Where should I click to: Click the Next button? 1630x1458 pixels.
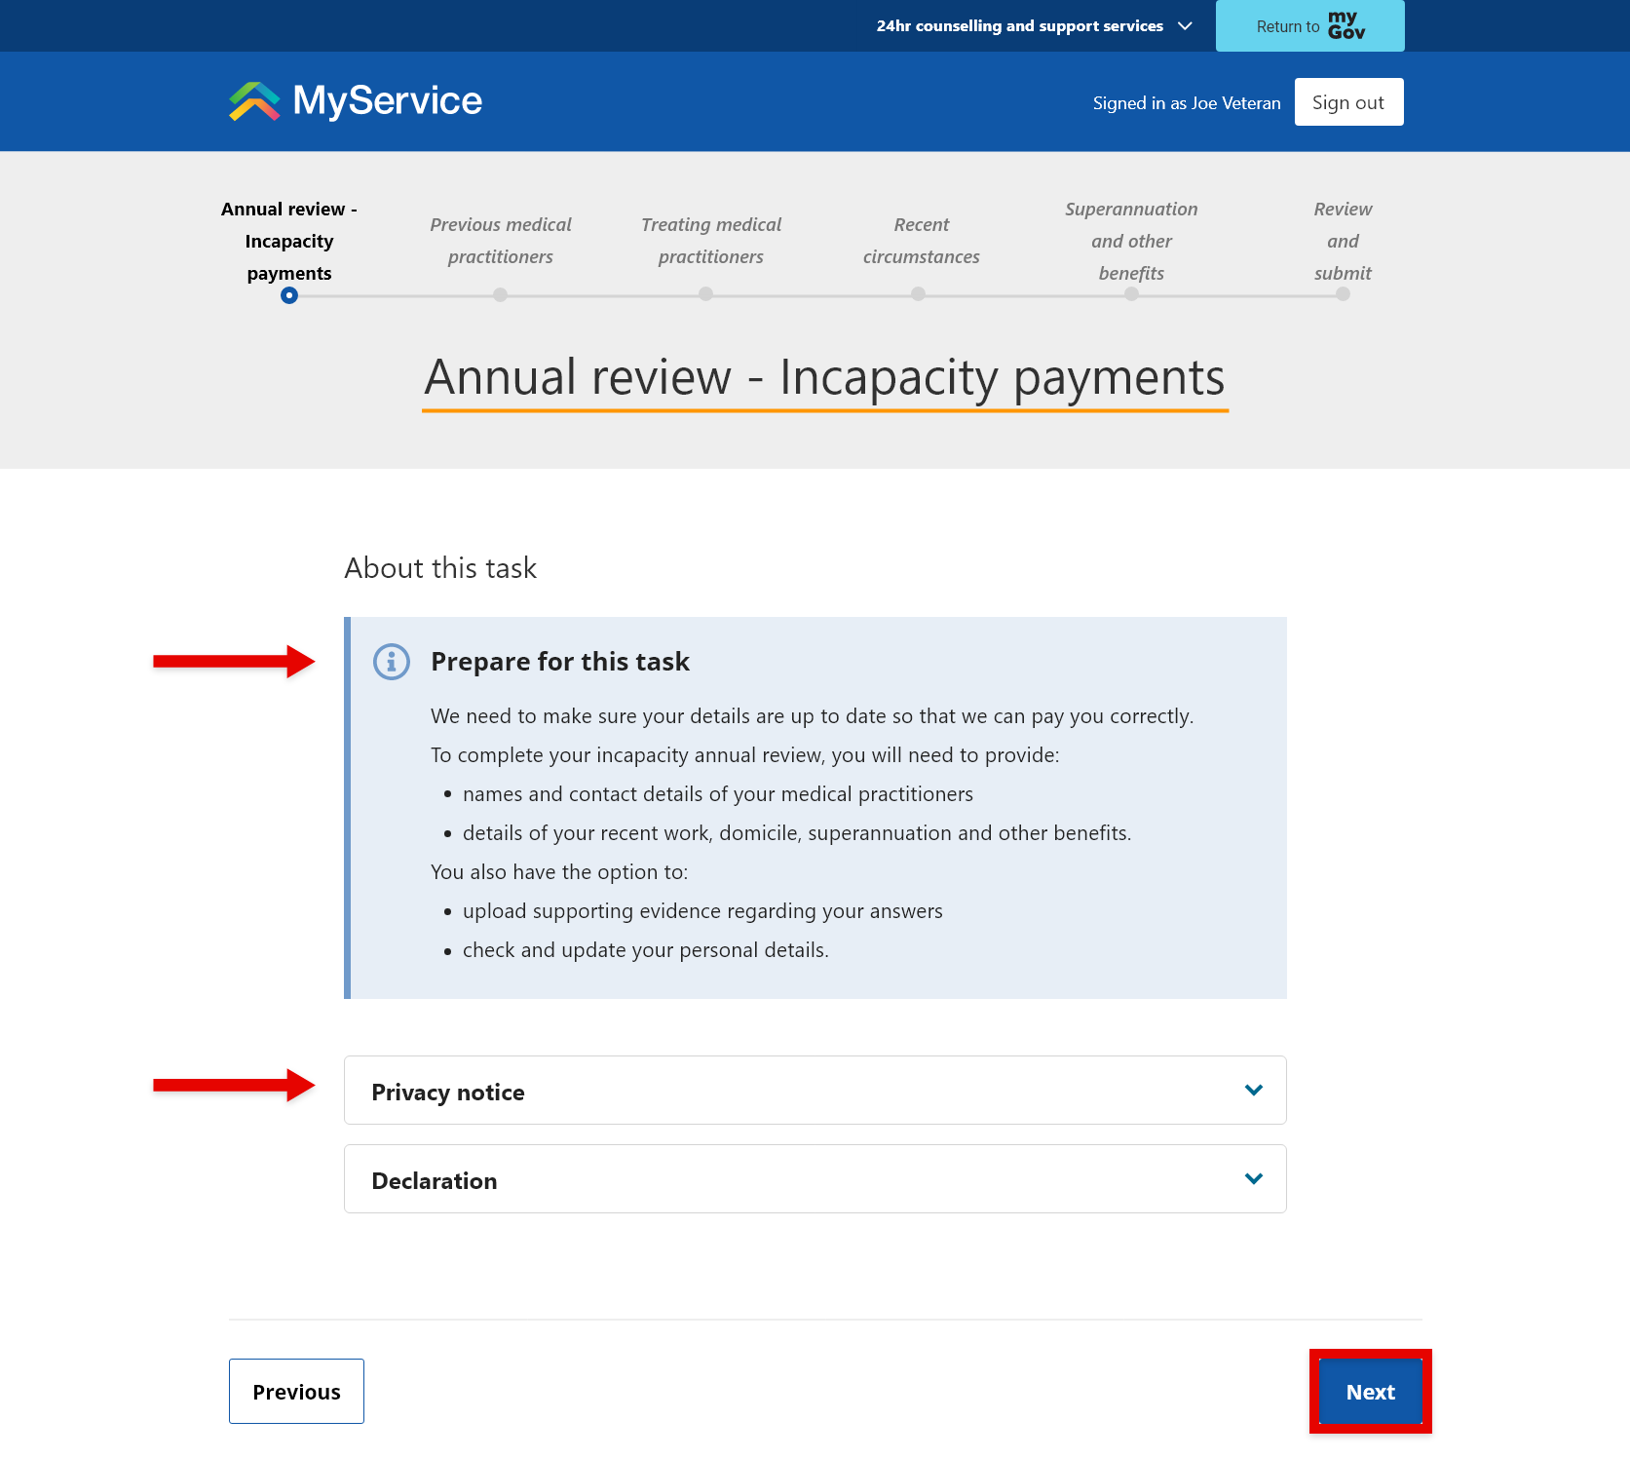[x=1370, y=1391]
